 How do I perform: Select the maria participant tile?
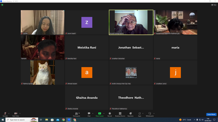pyautogui.click(x=175, y=47)
